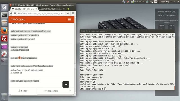Click the ITFRÖCCS.HU site title
Screen dimensions: 180x101
[x=18, y=19]
